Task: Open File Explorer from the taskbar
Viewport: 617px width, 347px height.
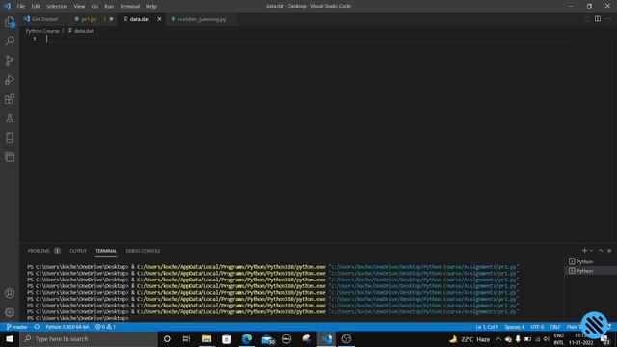Action: [206, 338]
